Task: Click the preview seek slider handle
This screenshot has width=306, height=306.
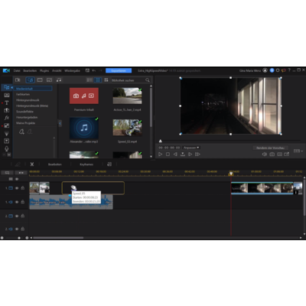Action: tap(161, 141)
